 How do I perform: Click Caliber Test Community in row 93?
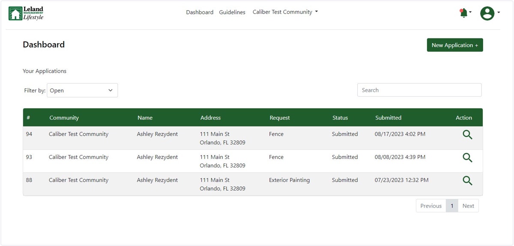pyautogui.click(x=78, y=157)
